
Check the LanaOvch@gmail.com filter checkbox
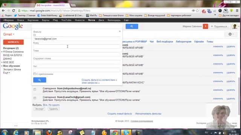click(35, 98)
